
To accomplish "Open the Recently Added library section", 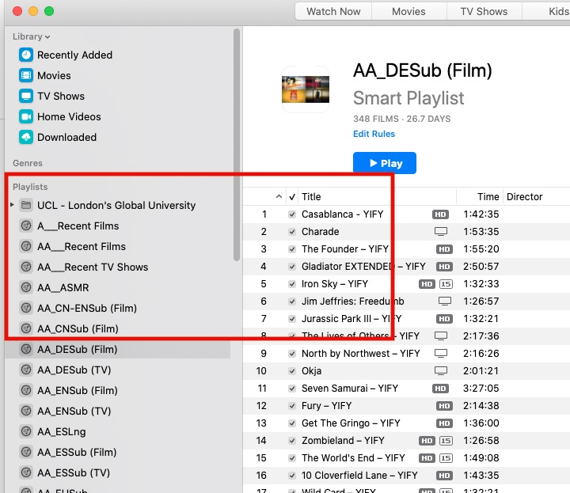I will coord(74,55).
